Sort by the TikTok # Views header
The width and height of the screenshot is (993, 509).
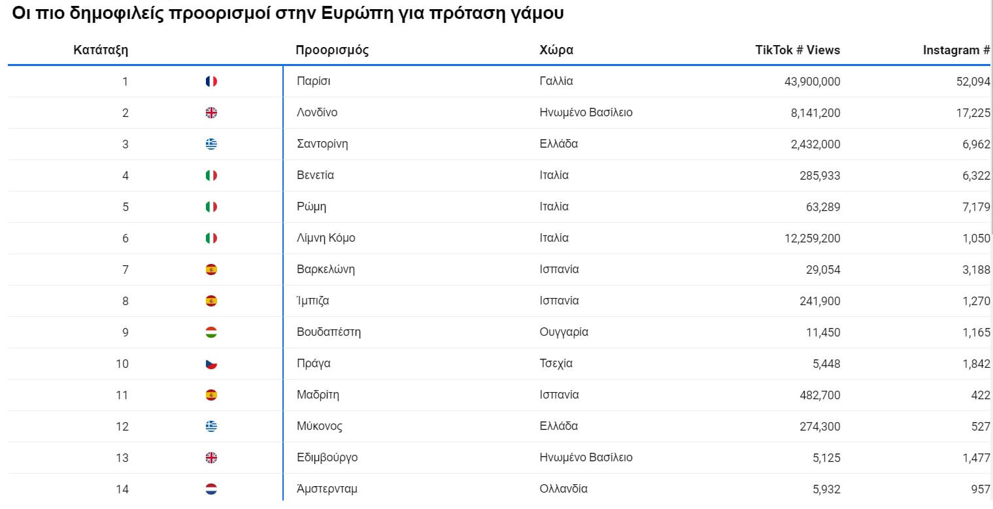pos(798,50)
